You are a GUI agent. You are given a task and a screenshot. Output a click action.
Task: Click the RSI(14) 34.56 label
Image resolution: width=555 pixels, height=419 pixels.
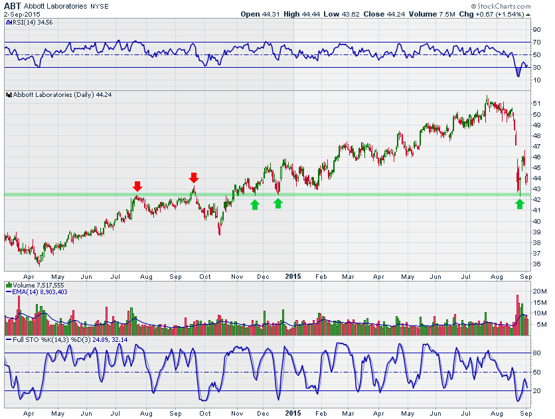pos(33,23)
